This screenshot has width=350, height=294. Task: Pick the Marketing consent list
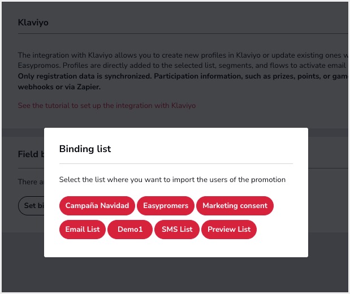click(x=235, y=206)
